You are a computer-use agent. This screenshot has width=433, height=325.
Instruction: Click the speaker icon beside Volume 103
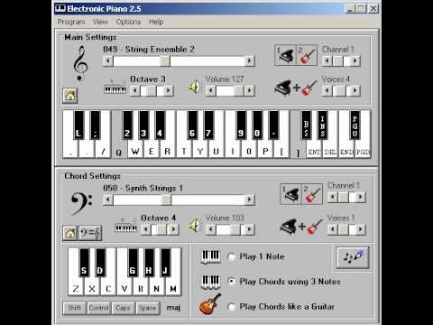(x=195, y=226)
